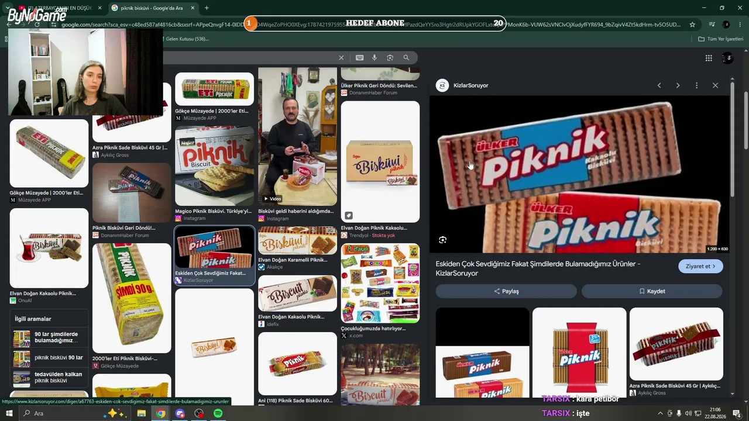Image resolution: width=749 pixels, height=421 pixels.
Task: Open Spotify from the taskbar
Action: (218, 413)
